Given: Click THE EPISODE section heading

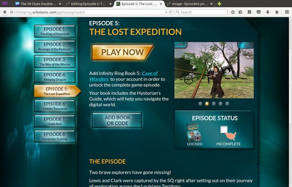Looking at the screenshot, I should click(x=107, y=161).
